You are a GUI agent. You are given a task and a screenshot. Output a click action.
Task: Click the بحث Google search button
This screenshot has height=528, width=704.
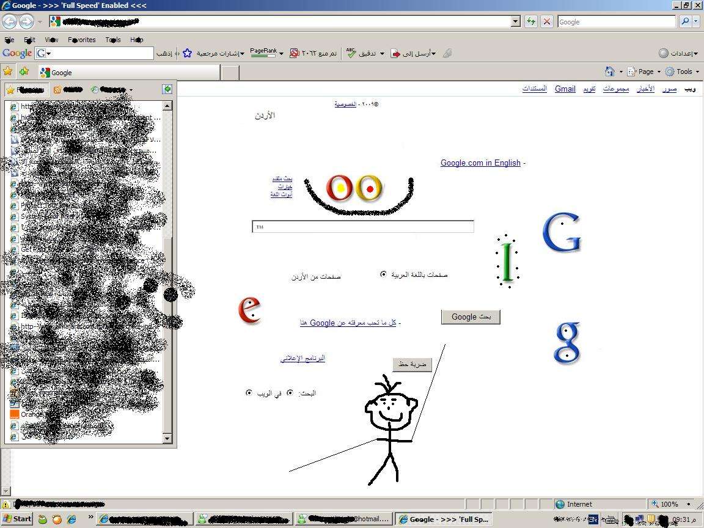click(x=471, y=317)
